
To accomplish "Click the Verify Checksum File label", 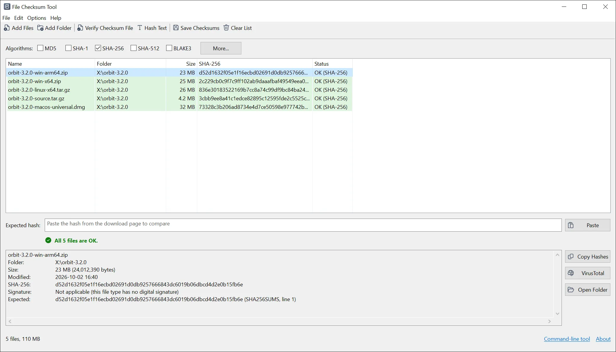I will click(109, 28).
